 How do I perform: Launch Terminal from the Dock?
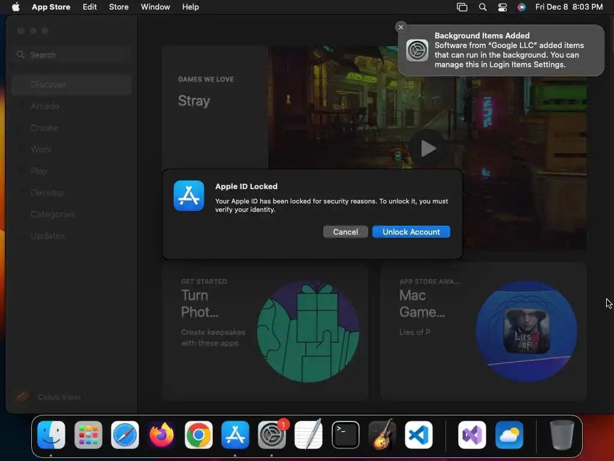[345, 435]
